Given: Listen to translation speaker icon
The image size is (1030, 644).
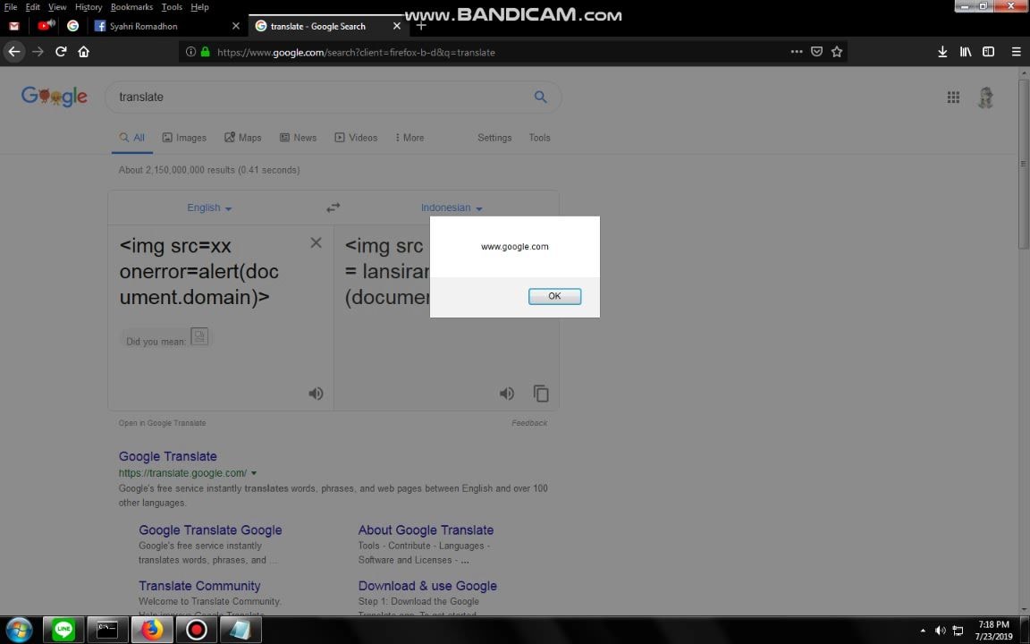Looking at the screenshot, I should (506, 394).
